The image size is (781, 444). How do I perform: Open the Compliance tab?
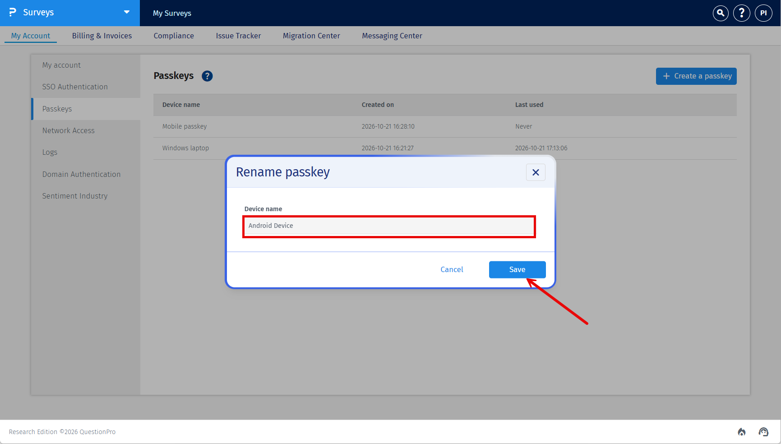pyautogui.click(x=174, y=36)
